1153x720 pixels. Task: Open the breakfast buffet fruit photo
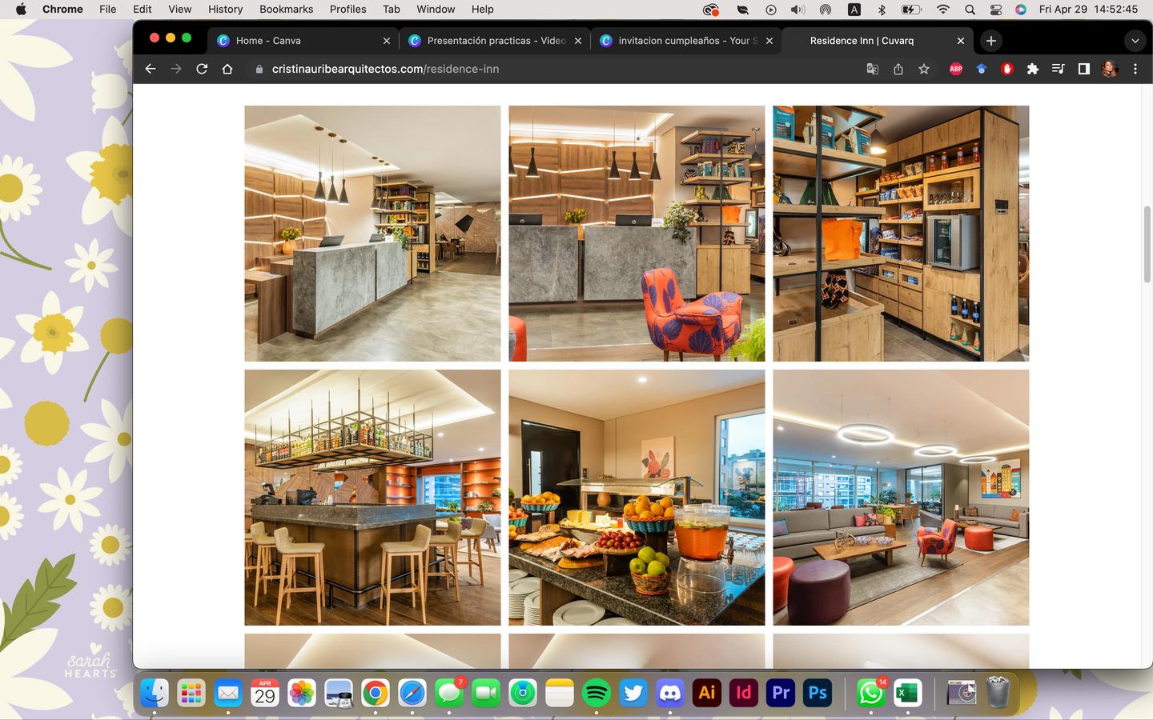click(x=637, y=498)
